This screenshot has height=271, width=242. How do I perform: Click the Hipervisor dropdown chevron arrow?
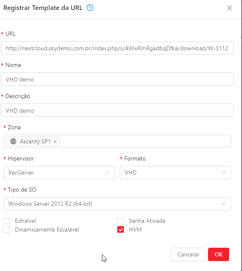(x=107, y=172)
